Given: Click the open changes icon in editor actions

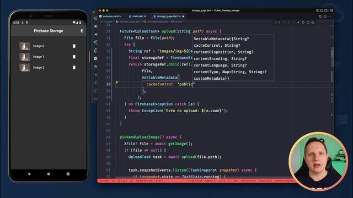Looking at the screenshot, I should pyautogui.click(x=320, y=16).
